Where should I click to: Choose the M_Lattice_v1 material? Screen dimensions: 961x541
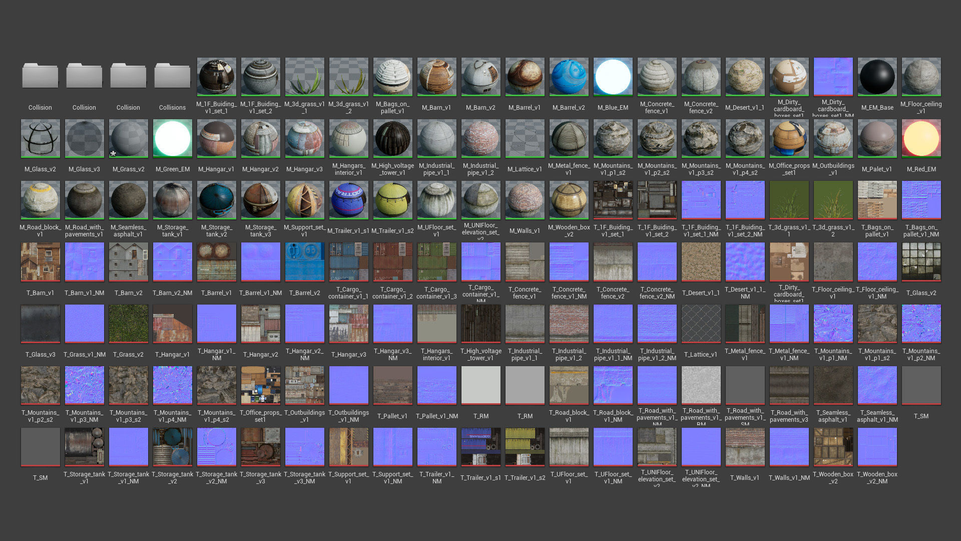click(525, 138)
